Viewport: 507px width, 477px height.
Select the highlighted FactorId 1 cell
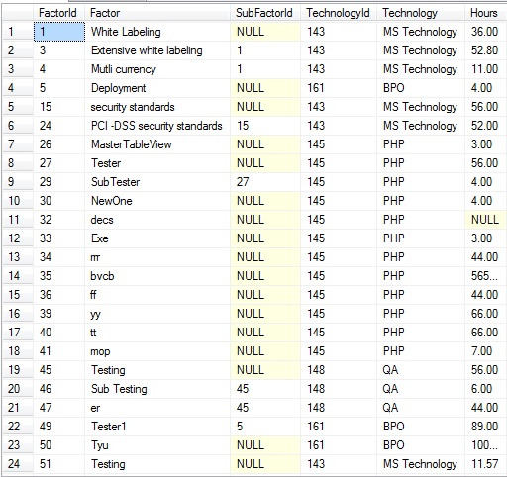click(x=59, y=32)
